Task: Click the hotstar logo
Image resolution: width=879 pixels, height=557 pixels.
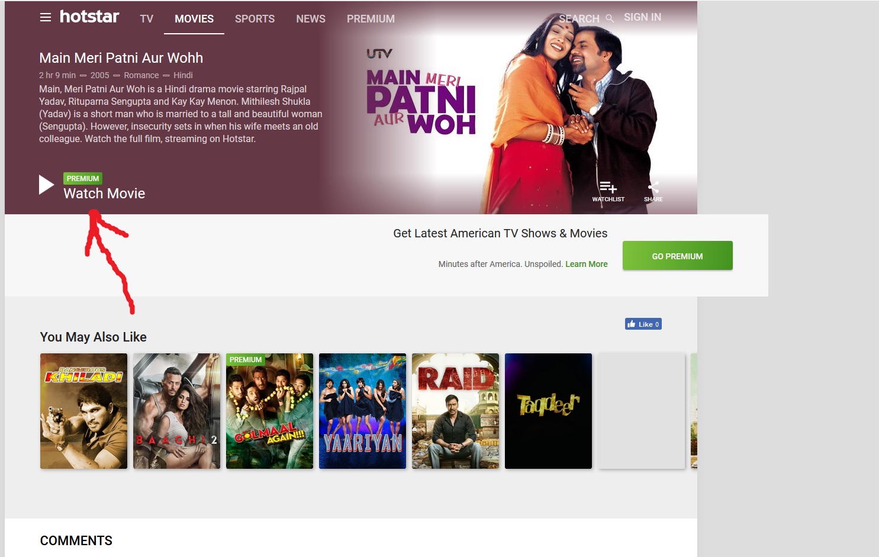Action: coord(89,17)
